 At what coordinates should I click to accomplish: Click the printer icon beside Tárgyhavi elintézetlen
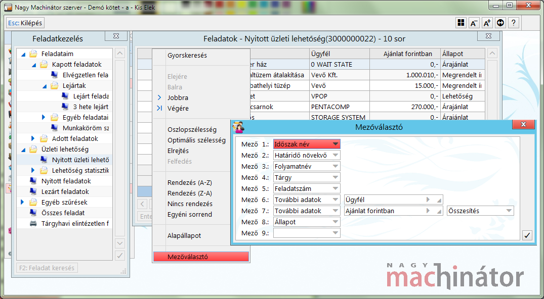click(33, 223)
